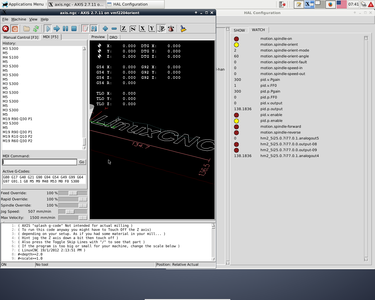Screen dimensions: 375x300
Task: Clear live plot with broom icon
Action: point(183,29)
